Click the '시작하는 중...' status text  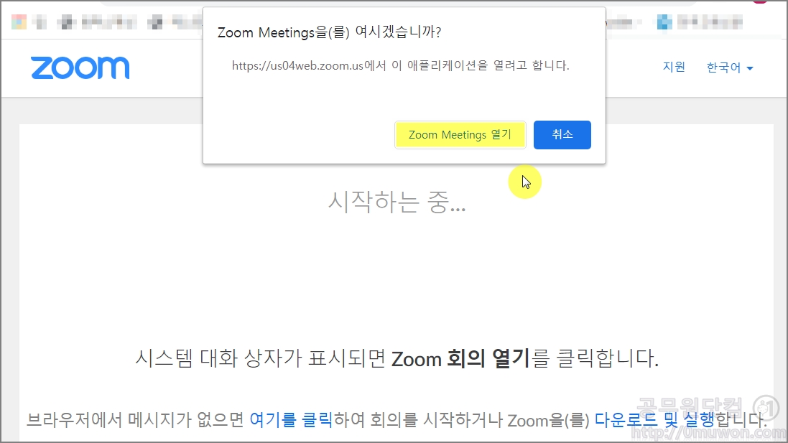(397, 202)
